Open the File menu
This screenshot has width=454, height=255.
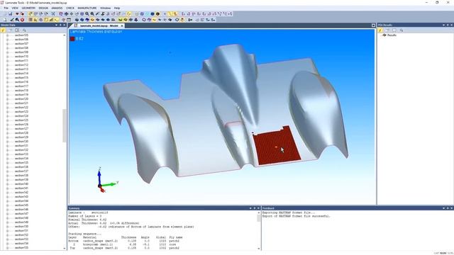(x=6, y=8)
